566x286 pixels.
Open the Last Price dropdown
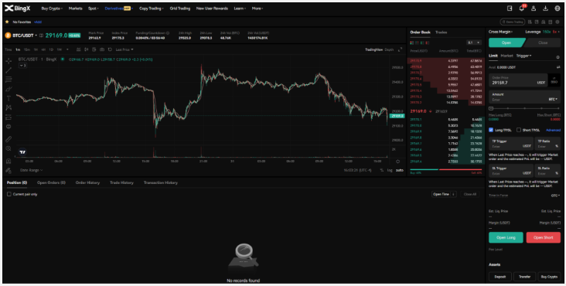[124, 49]
